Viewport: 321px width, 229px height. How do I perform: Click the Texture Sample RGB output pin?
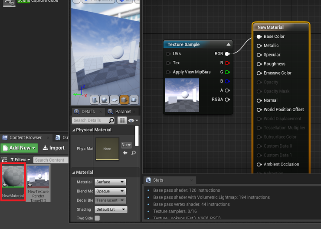tap(227, 54)
